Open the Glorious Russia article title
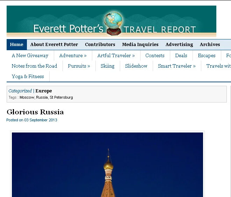Screen dimensions: 231x197 35,112
